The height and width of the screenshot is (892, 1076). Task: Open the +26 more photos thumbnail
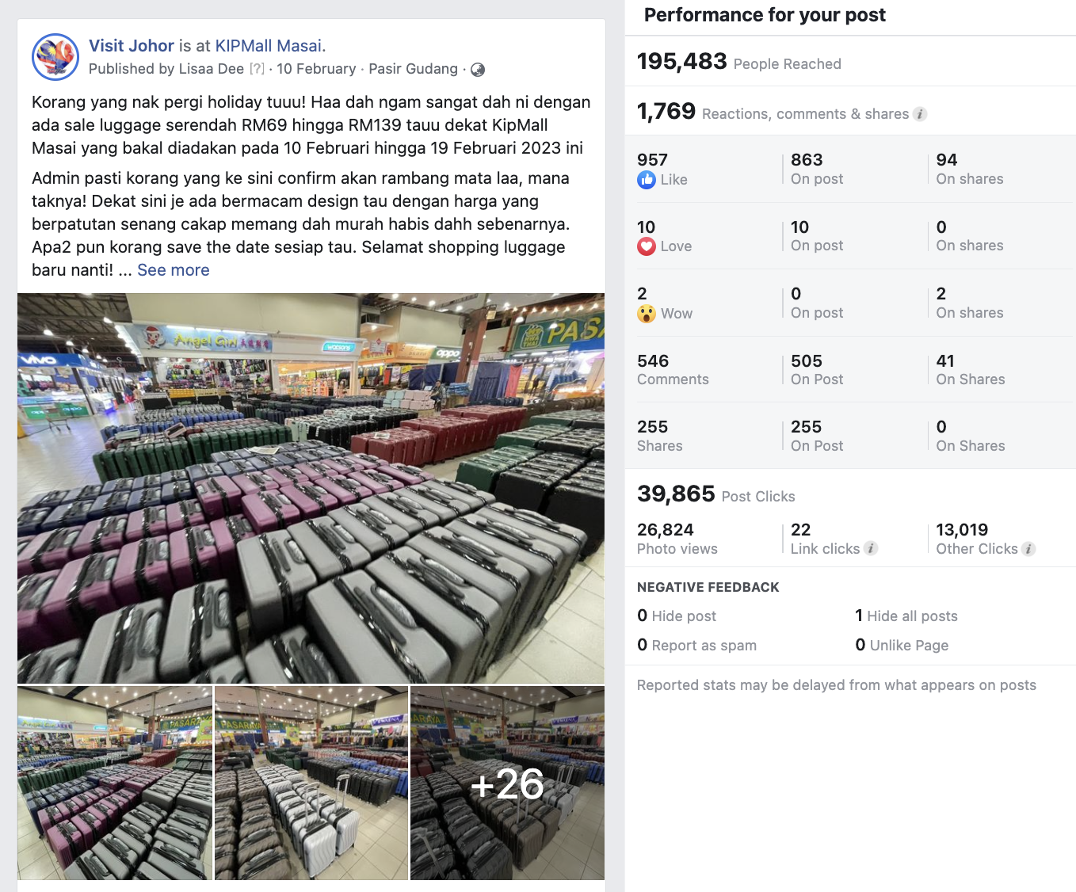point(507,783)
